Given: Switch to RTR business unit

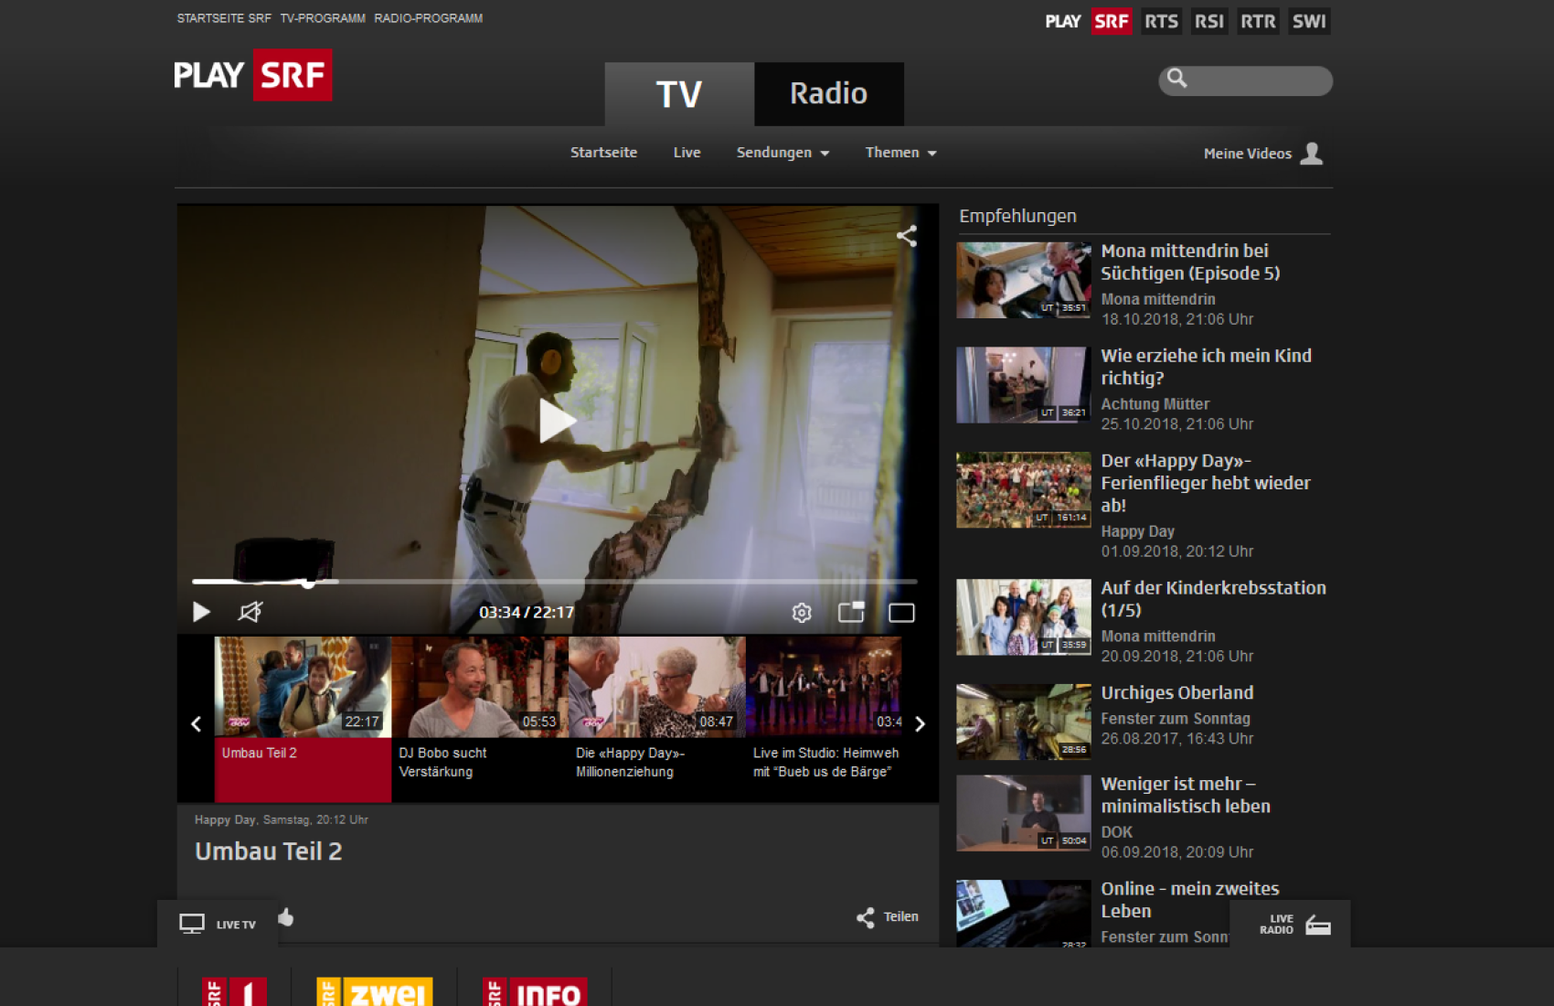Looking at the screenshot, I should point(1258,21).
